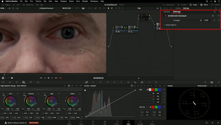Reset the Dark color wheel
Screen dimensions: 221x125
coord(18,94)
